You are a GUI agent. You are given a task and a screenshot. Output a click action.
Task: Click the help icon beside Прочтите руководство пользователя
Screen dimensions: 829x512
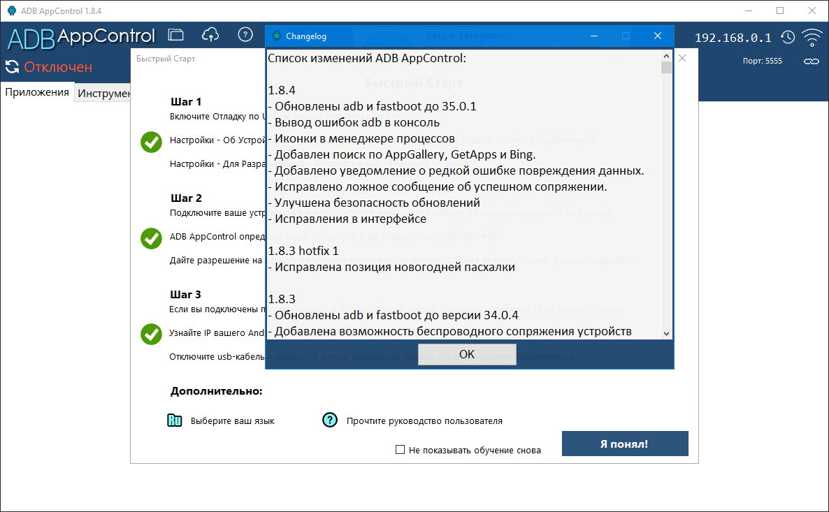[x=330, y=420]
